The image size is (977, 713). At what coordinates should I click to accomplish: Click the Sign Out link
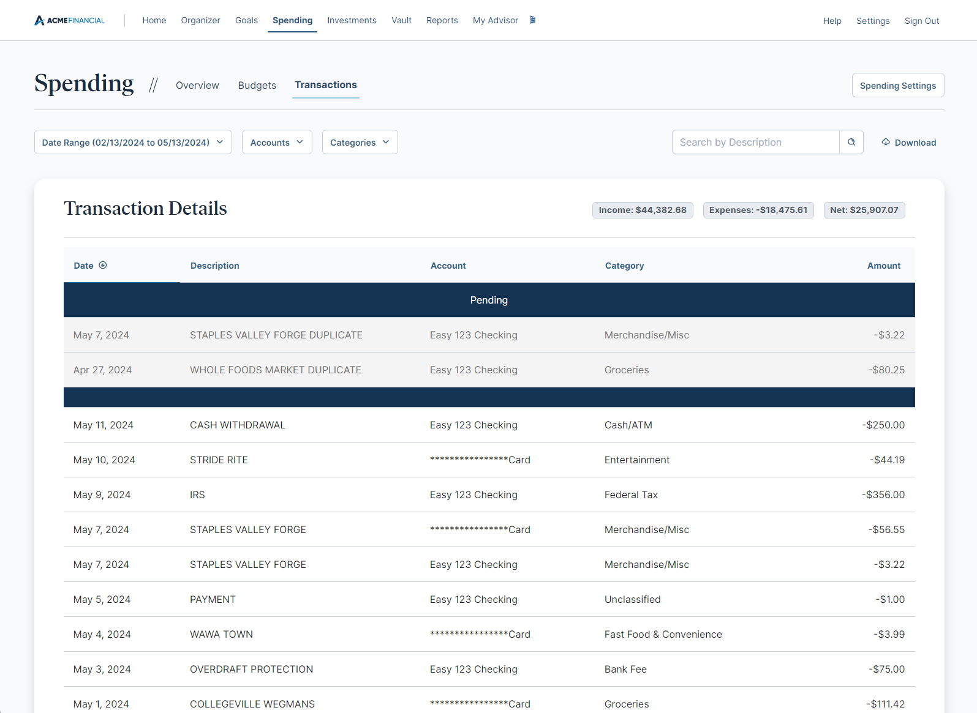(x=921, y=21)
